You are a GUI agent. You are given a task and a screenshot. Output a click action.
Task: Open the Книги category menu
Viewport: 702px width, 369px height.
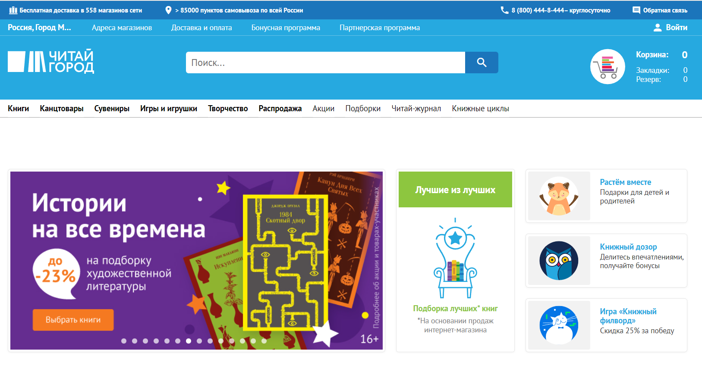point(19,109)
